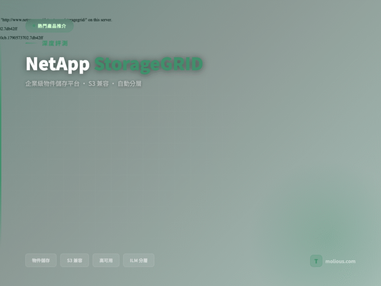Select the 高可用 tag

pyautogui.click(x=106, y=261)
